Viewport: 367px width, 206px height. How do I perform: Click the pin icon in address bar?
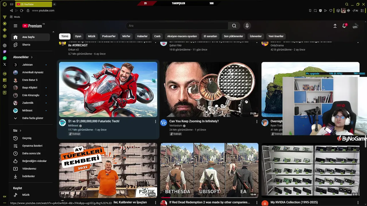pyautogui.click(x=310, y=11)
